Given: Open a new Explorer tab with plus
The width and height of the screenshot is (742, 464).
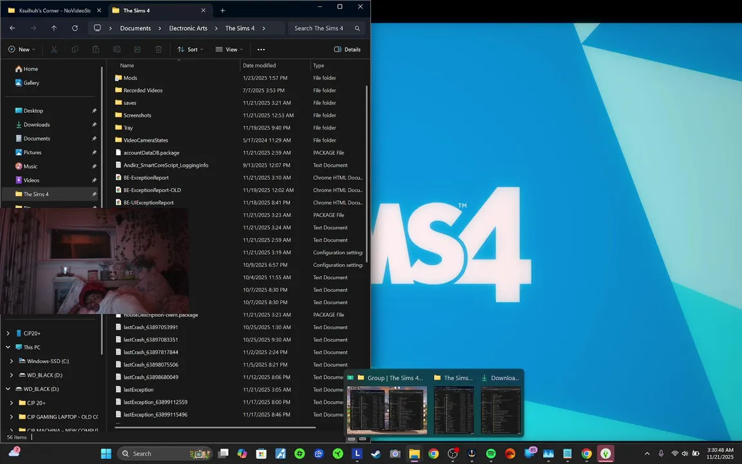Looking at the screenshot, I should [x=222, y=10].
